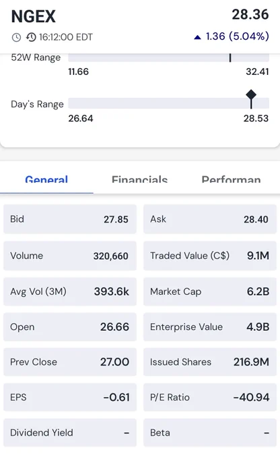
Task: Click the 52W Range marker tick
Action: click(x=230, y=57)
